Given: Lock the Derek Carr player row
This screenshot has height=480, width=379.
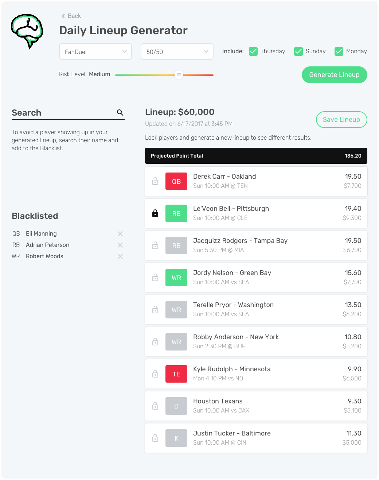Looking at the screenshot, I should click(155, 181).
